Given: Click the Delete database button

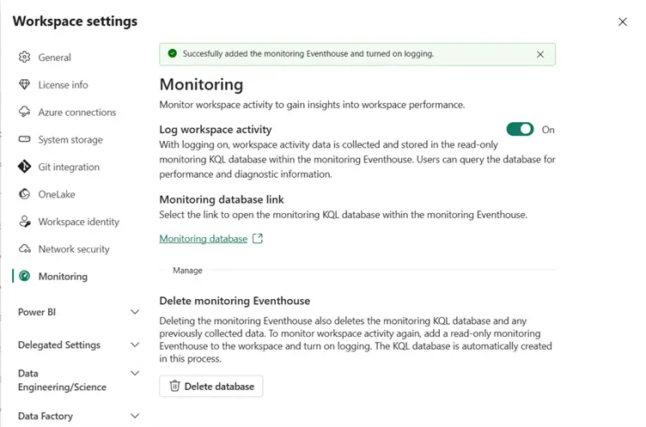Looking at the screenshot, I should pos(211,387).
